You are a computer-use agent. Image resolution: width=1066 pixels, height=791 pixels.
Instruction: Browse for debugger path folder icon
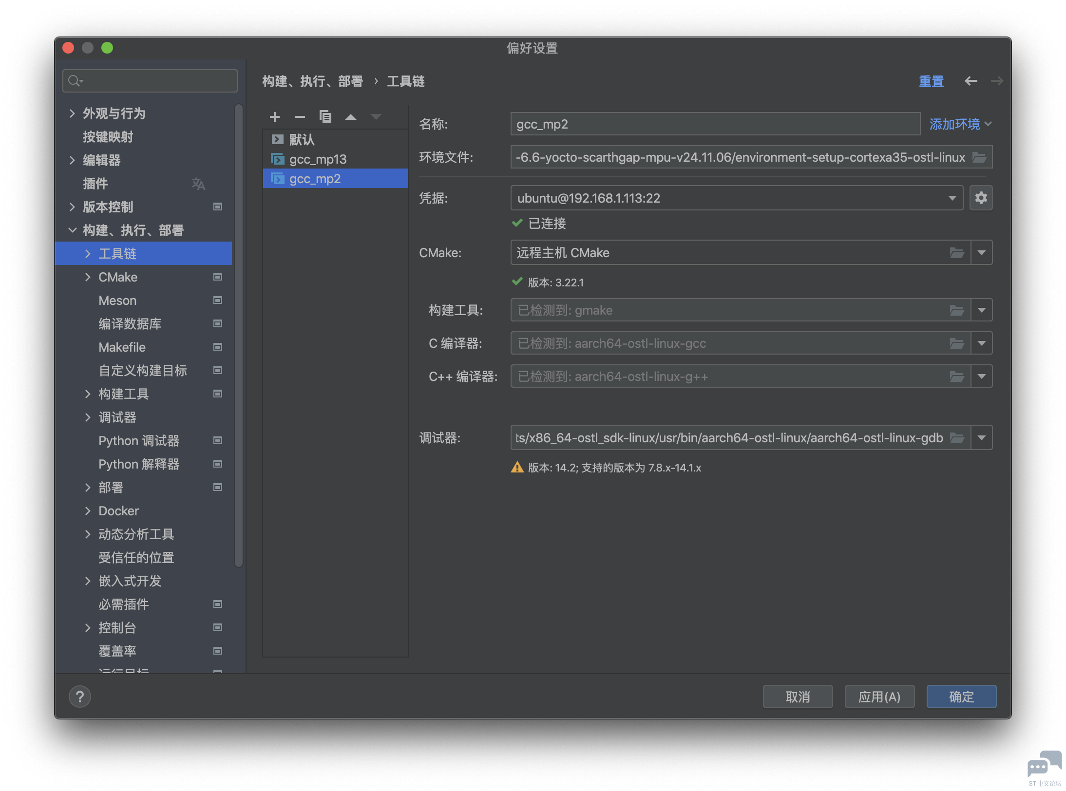tap(957, 438)
